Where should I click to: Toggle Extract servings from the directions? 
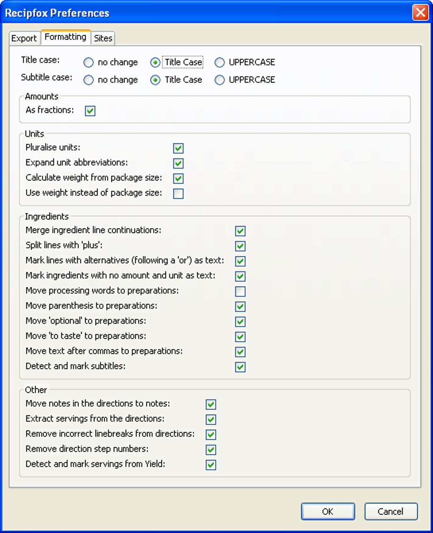[211, 420]
